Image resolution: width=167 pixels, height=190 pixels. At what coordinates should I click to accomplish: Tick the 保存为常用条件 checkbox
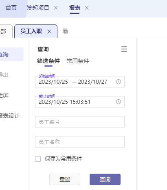point(38,159)
